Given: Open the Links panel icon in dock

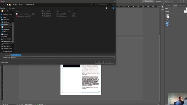Looking at the screenshot, I should coord(162,9).
